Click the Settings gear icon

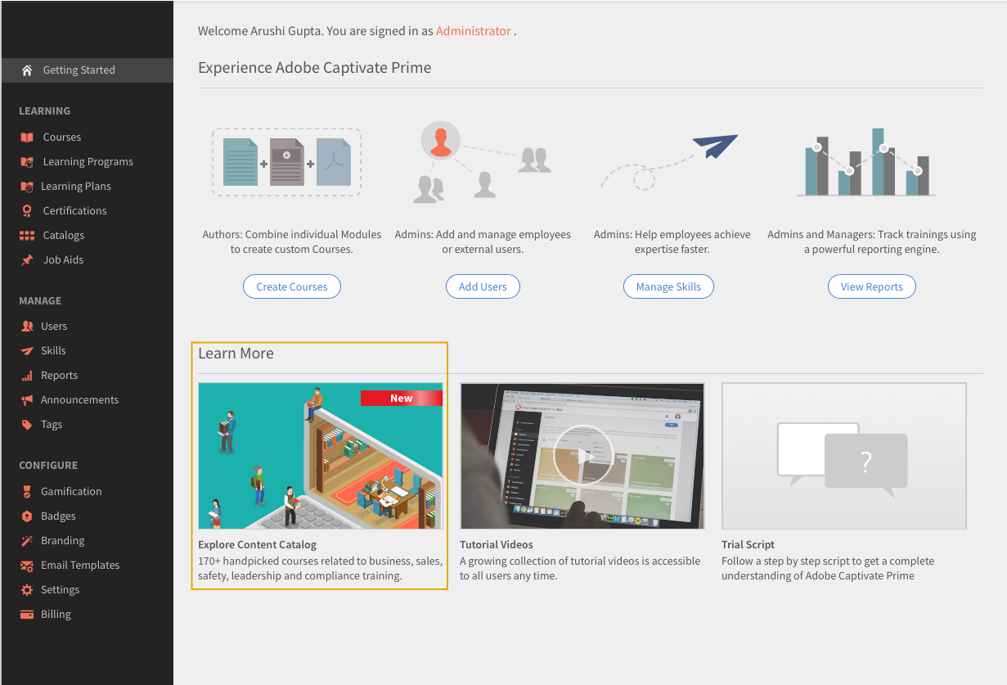27,590
